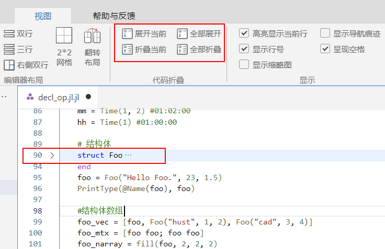Image resolution: width=385 pixels, height=249 pixels.
Task: Click the unsaved dot on decl_op.jl.jl tab
Action: [x=88, y=97]
